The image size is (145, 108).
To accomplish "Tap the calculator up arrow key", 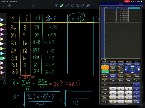I will 133,67.
